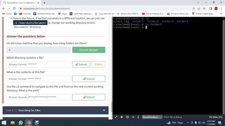Viewport: 225px width, 126px height.
Task: Click Correct Answer button
Action: tap(89, 50)
